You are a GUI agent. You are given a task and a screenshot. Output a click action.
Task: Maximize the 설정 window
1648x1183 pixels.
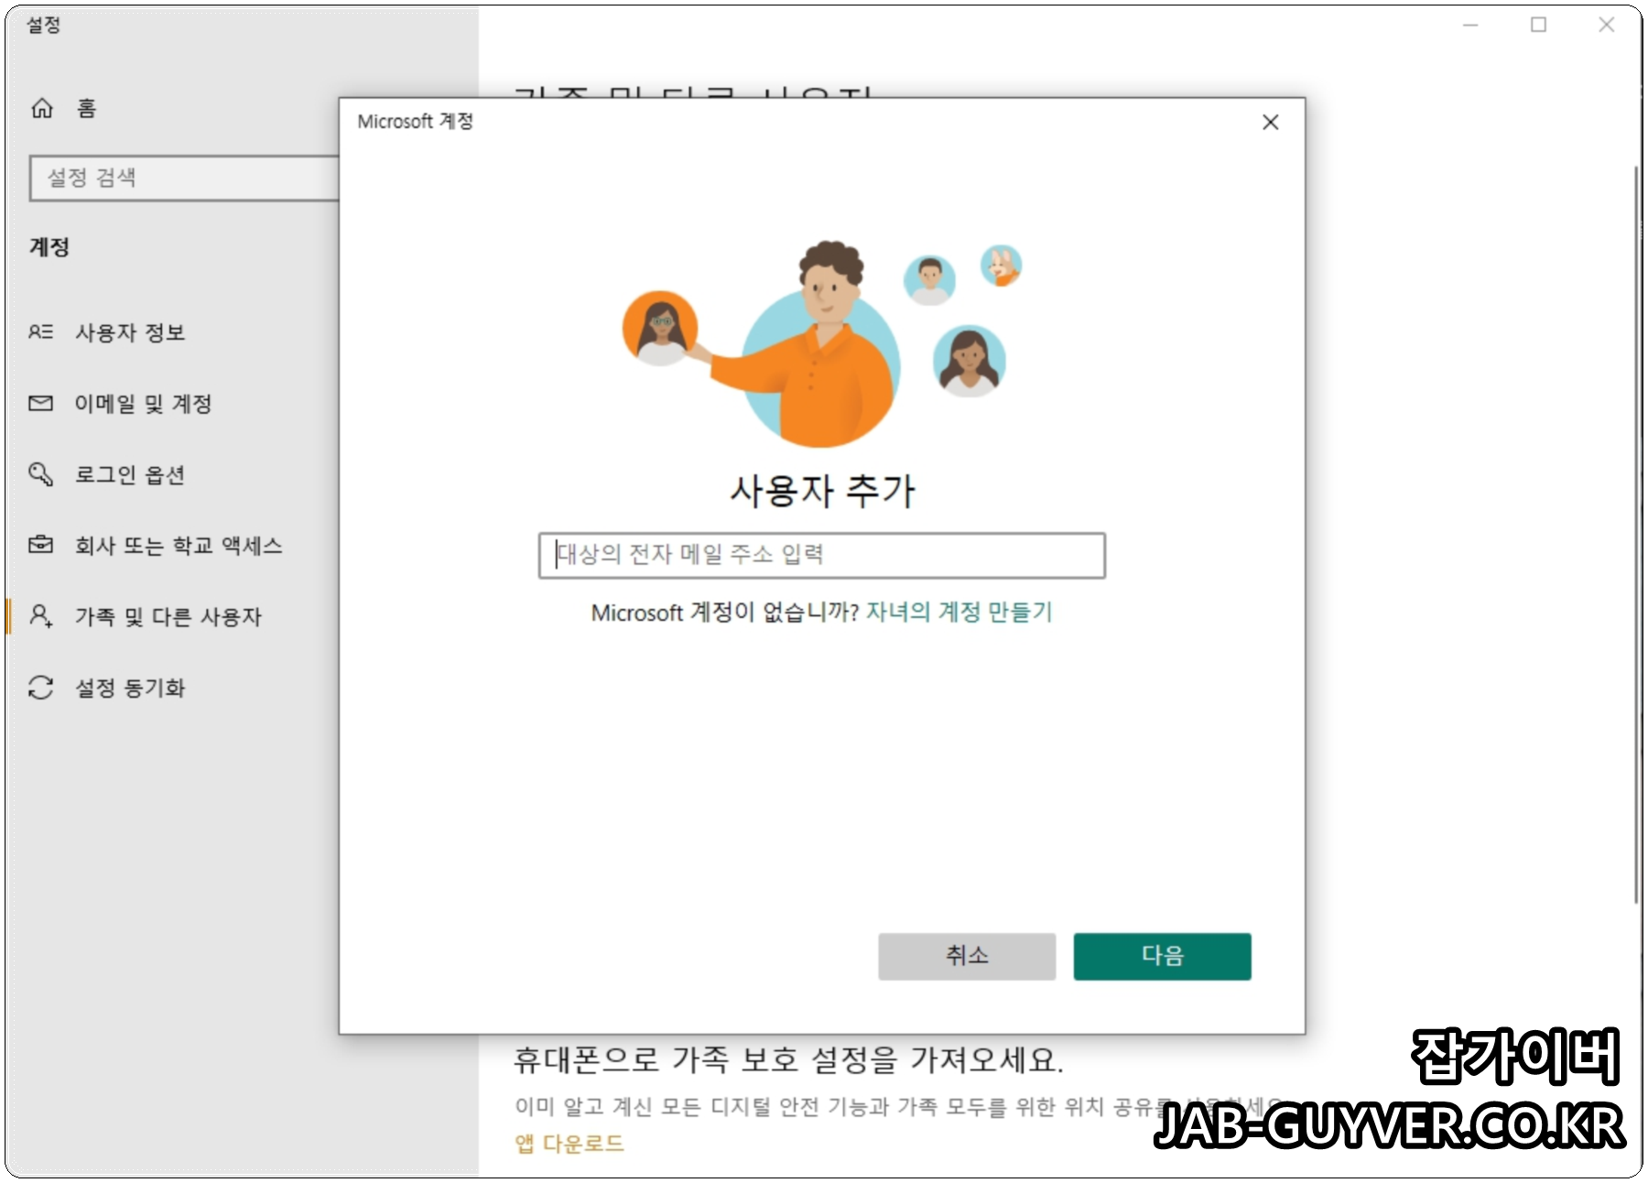(x=1539, y=25)
